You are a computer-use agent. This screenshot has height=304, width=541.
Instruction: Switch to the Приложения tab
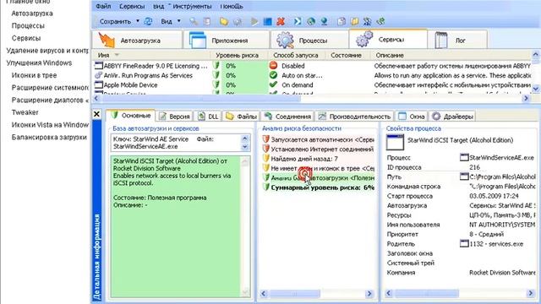coord(227,40)
